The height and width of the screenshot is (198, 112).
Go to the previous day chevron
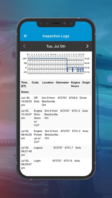pyautogui.click(x=24, y=46)
